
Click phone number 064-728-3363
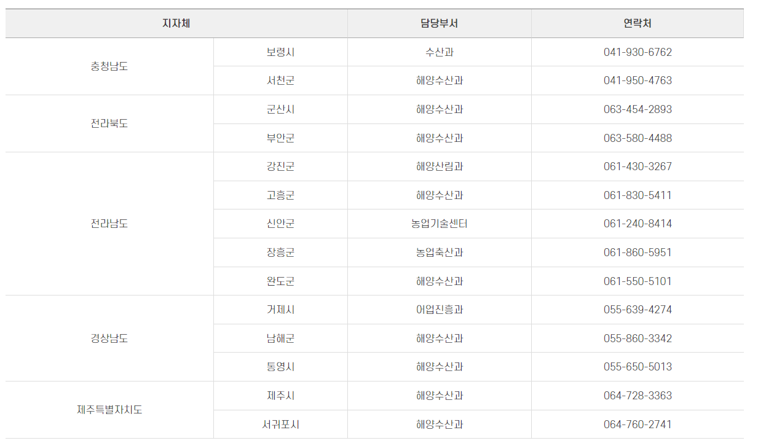tap(638, 396)
